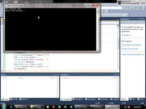This screenshot has height=109, width=146.
Task: Switch to vb Assign folder taskbar button
Action: click(x=37, y=107)
